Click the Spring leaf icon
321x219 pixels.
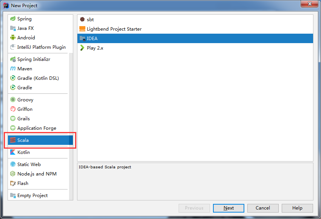[x=13, y=19]
